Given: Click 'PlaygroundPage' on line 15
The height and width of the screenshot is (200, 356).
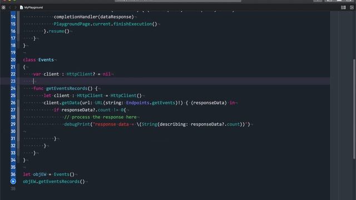Looking at the screenshot, I should tap(72, 24).
